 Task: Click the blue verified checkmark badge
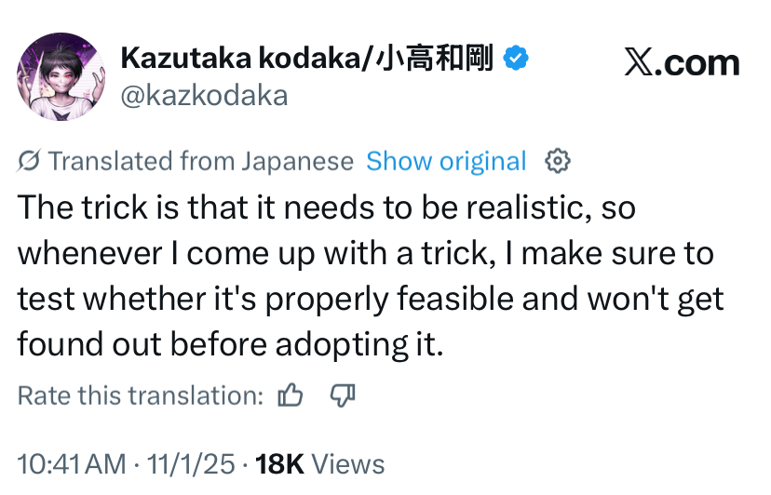[x=517, y=60]
